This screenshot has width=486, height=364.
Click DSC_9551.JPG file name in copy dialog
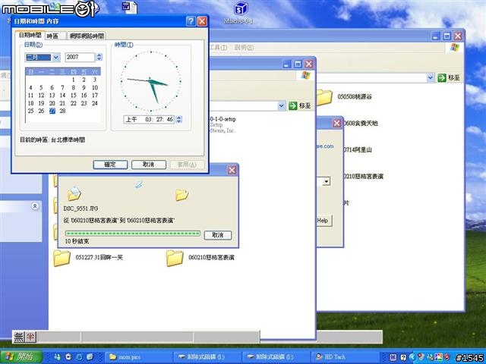pyautogui.click(x=80, y=209)
